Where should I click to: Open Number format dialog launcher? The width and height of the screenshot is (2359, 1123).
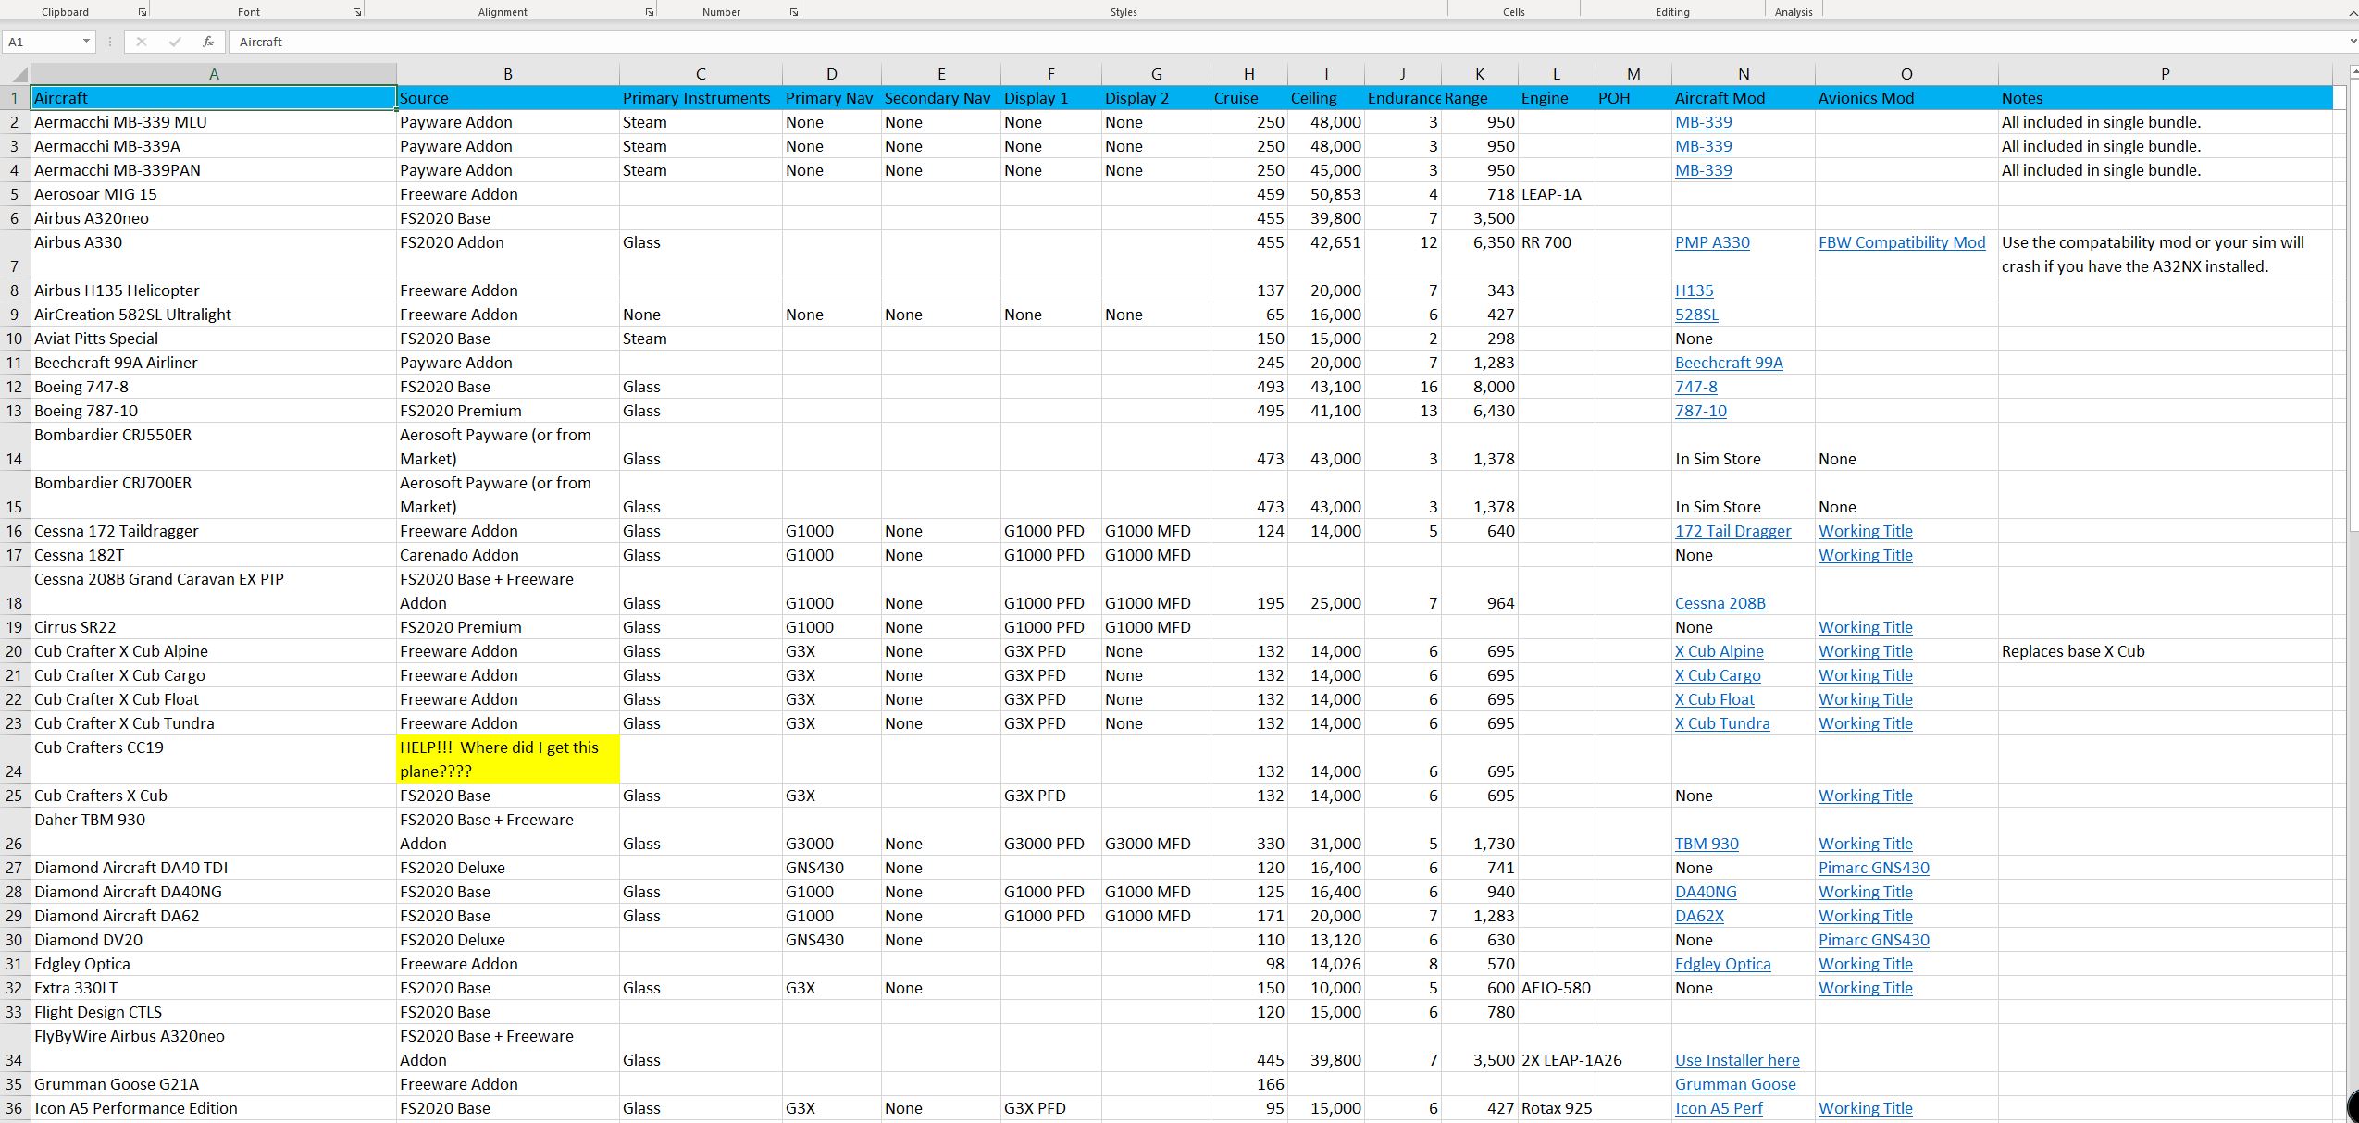click(794, 12)
